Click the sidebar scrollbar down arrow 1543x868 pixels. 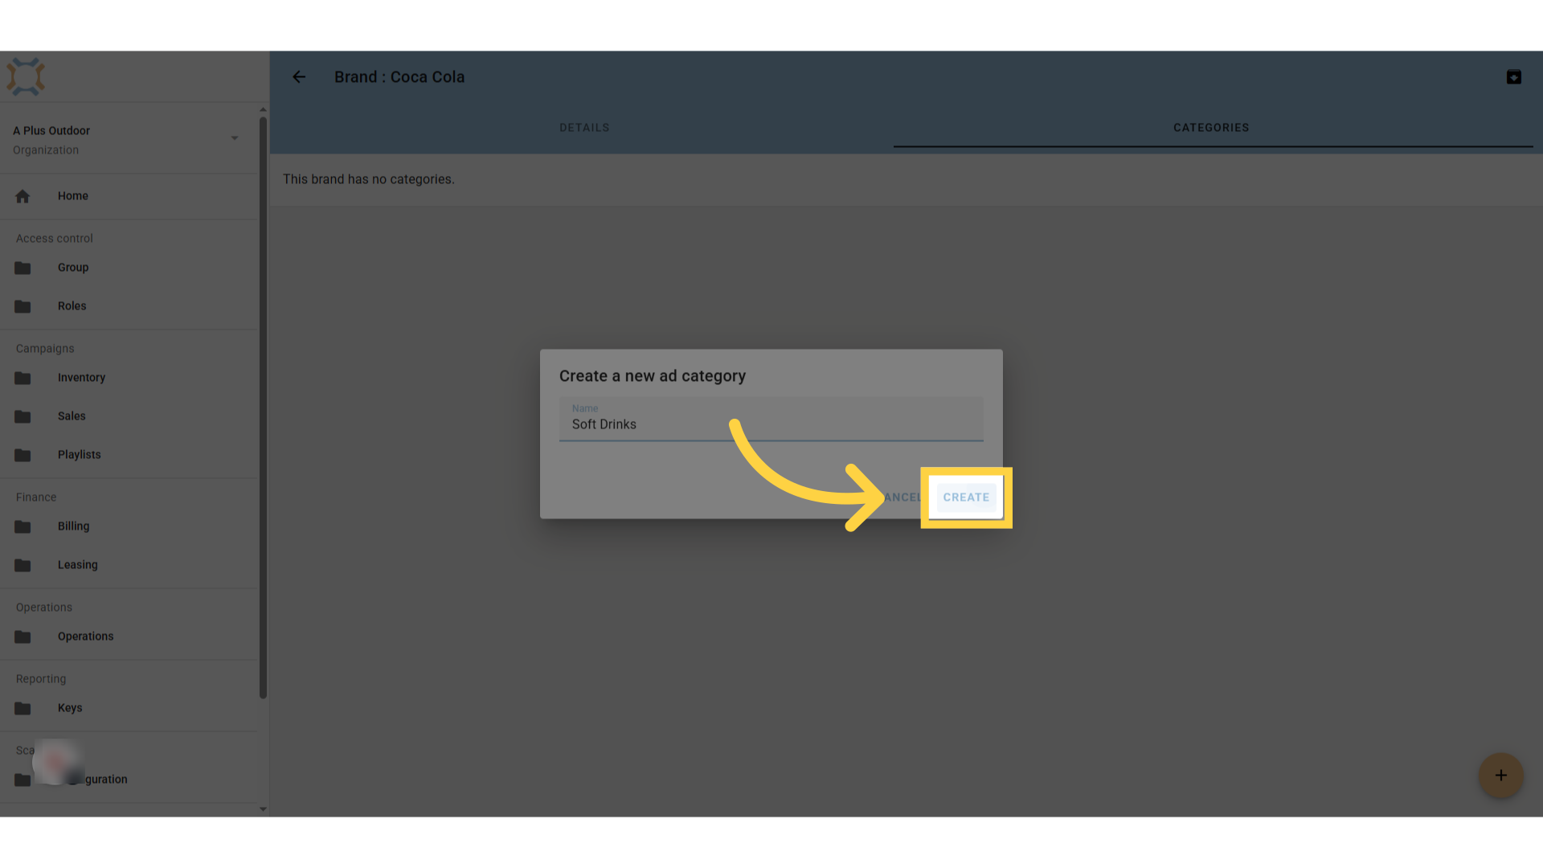coord(263,809)
